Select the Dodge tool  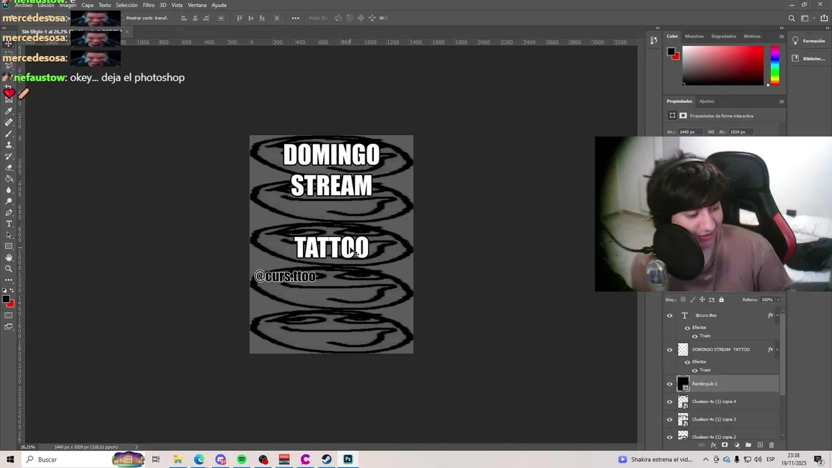pos(9,201)
